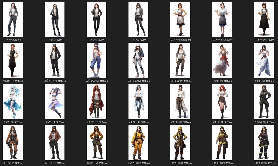Click the label ウエイター (4)_女性.jpg
Screen dimensions: 278x166
13,81
